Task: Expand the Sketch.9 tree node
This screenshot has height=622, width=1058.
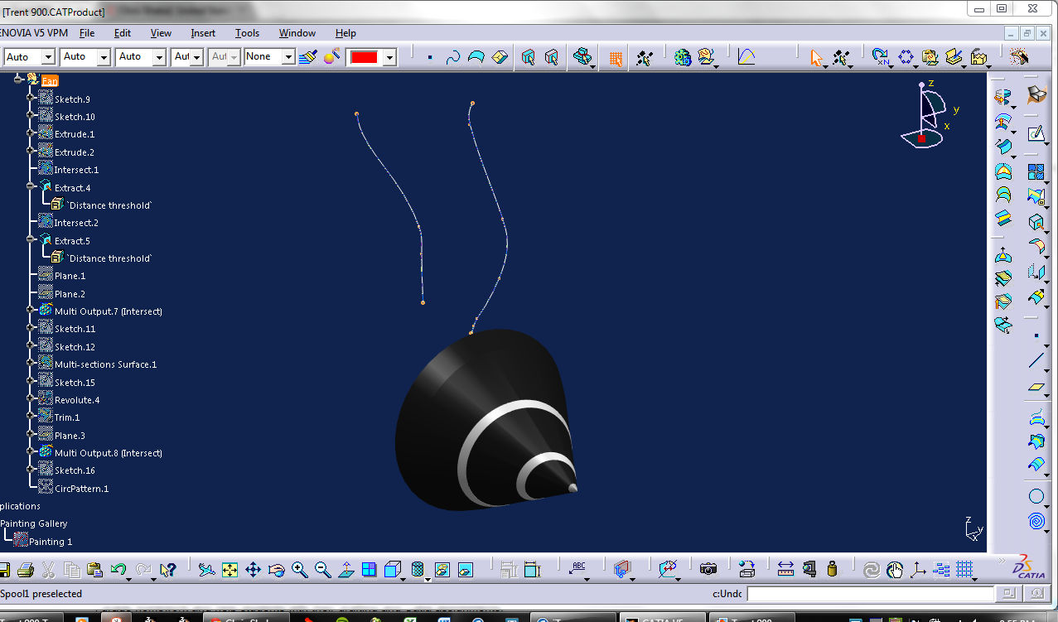Action: point(31,98)
